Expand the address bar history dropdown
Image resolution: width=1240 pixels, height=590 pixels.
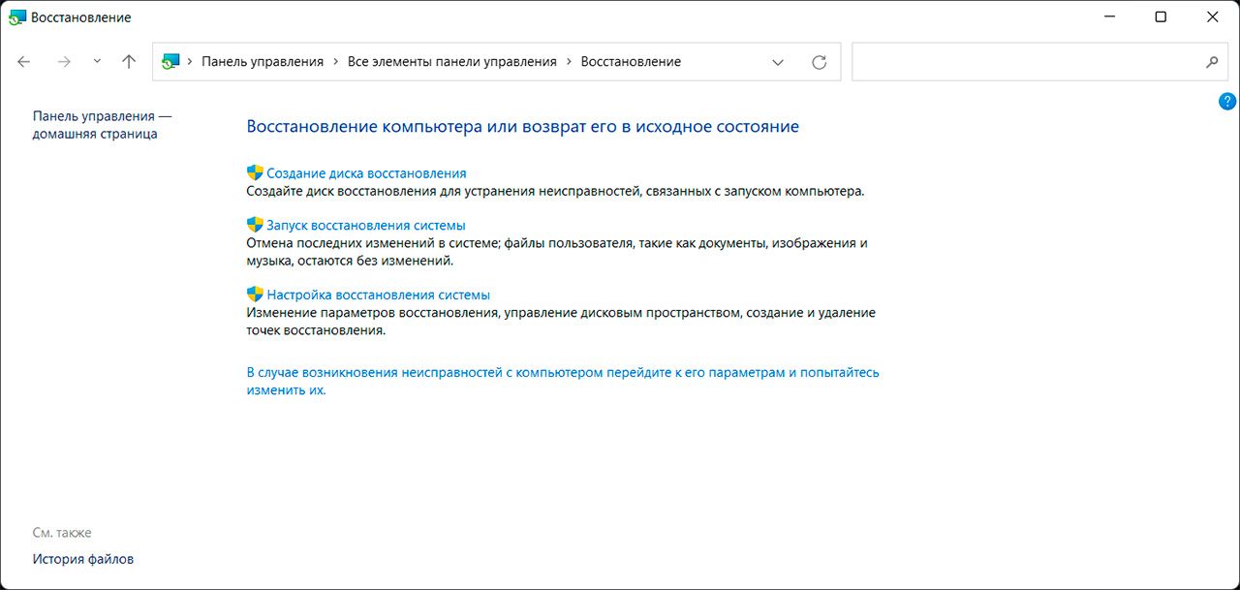(778, 62)
